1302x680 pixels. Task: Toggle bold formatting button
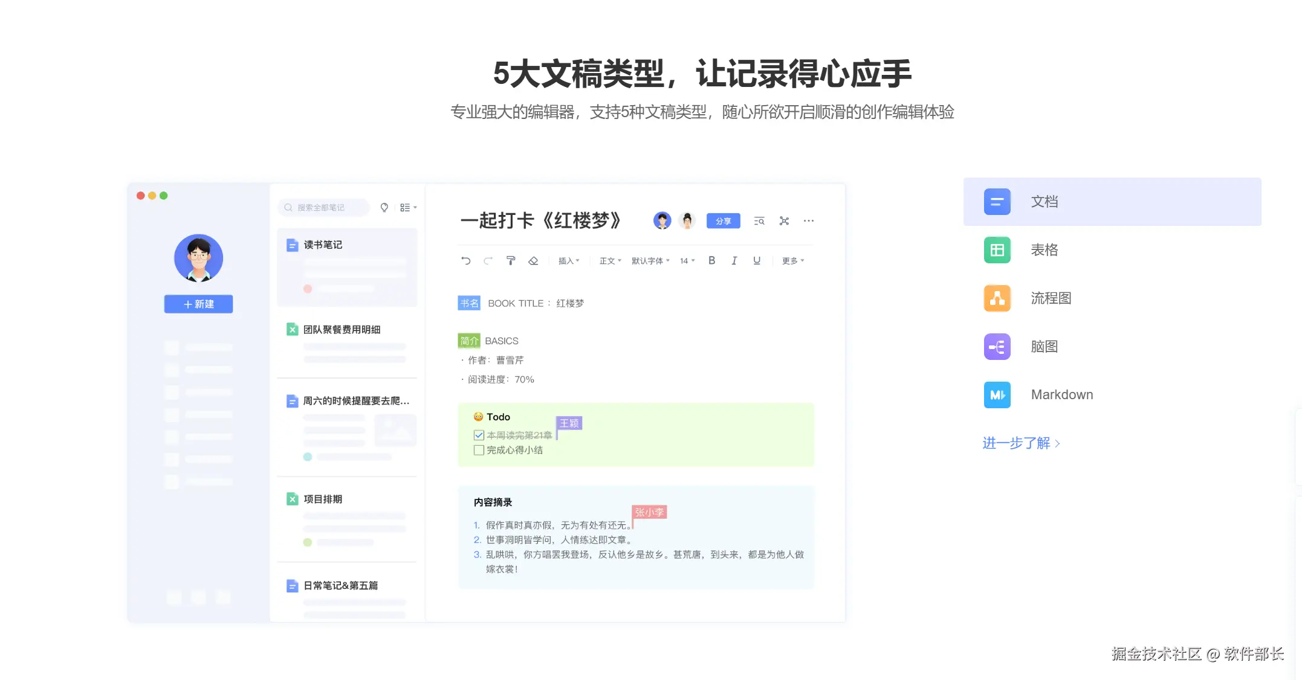[x=711, y=260]
